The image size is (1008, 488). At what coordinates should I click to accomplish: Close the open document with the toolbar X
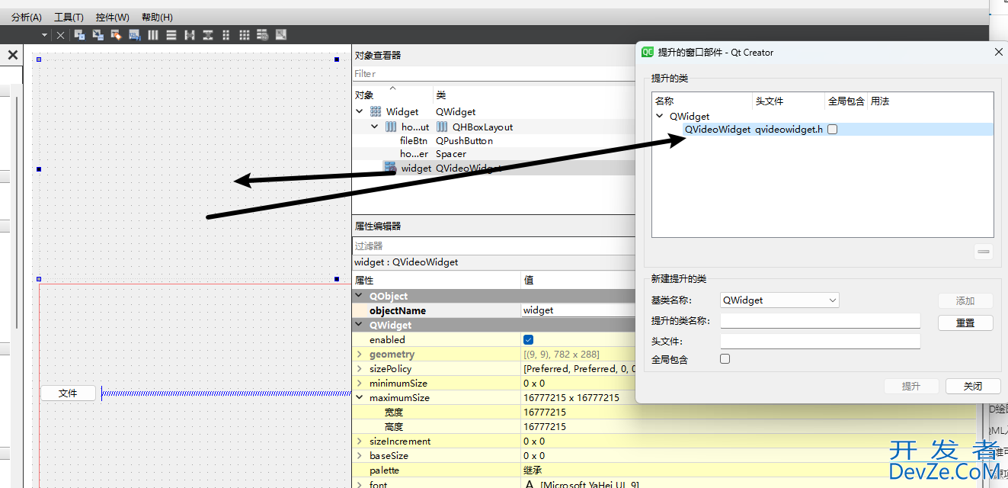click(x=61, y=35)
